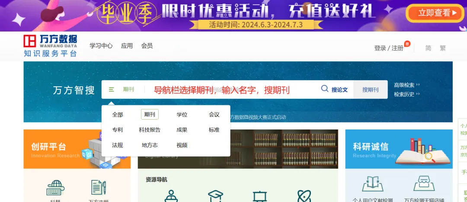Screen dimensions: 467x202
Task: Choose 地方志 in the category menu
Action: (x=150, y=145)
